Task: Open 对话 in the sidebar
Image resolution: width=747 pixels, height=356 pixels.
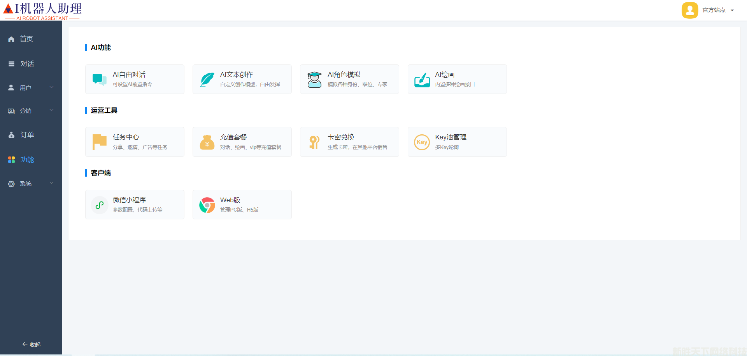Action: click(x=27, y=64)
